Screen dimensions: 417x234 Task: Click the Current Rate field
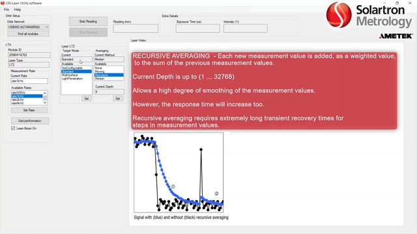29,81
